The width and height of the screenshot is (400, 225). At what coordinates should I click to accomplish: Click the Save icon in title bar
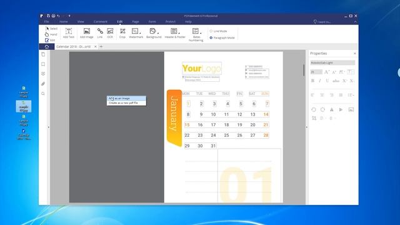click(48, 16)
